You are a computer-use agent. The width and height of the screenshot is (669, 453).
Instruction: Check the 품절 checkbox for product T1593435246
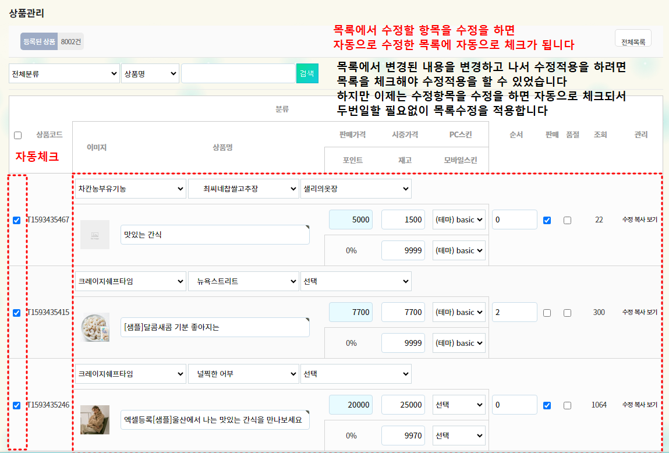pos(568,405)
